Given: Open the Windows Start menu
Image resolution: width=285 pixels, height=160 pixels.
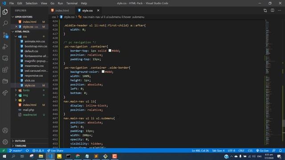Looking at the screenshot, I should coord(4,156).
